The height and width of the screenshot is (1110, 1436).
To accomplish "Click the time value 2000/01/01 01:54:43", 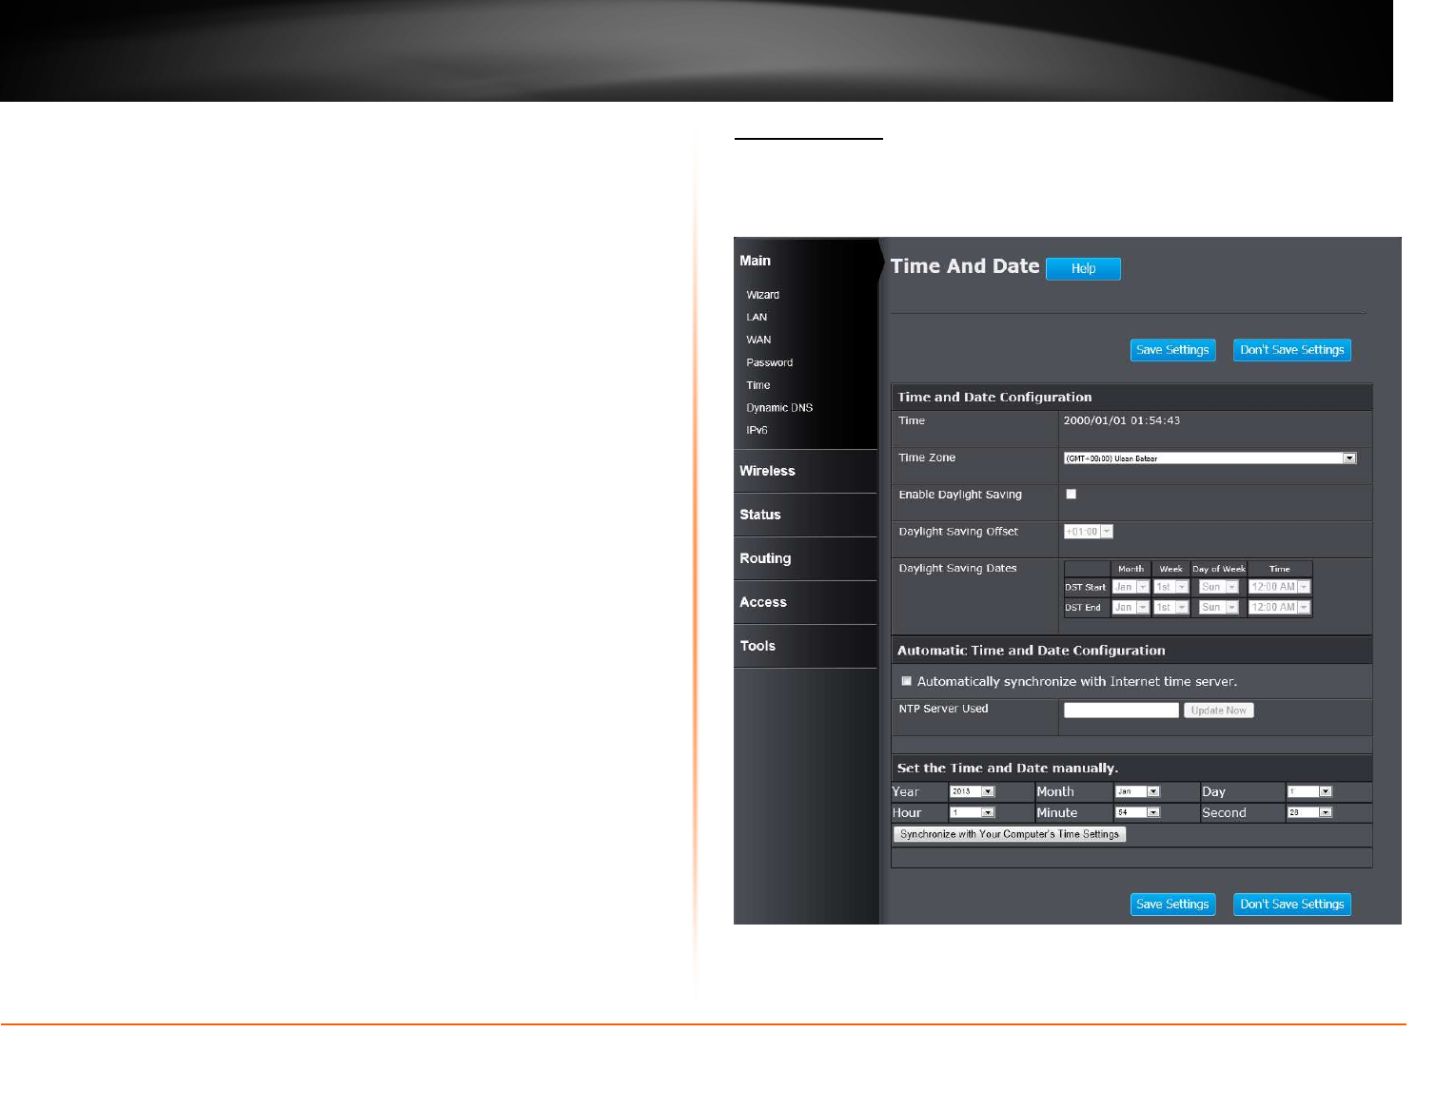I will coord(1121,420).
